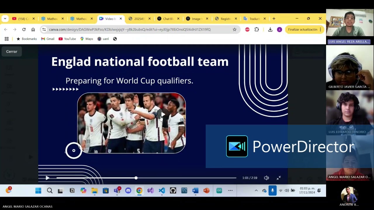The image size is (374, 210).
Task: Open Arduino IDE from taskbar
Action: coord(219,191)
